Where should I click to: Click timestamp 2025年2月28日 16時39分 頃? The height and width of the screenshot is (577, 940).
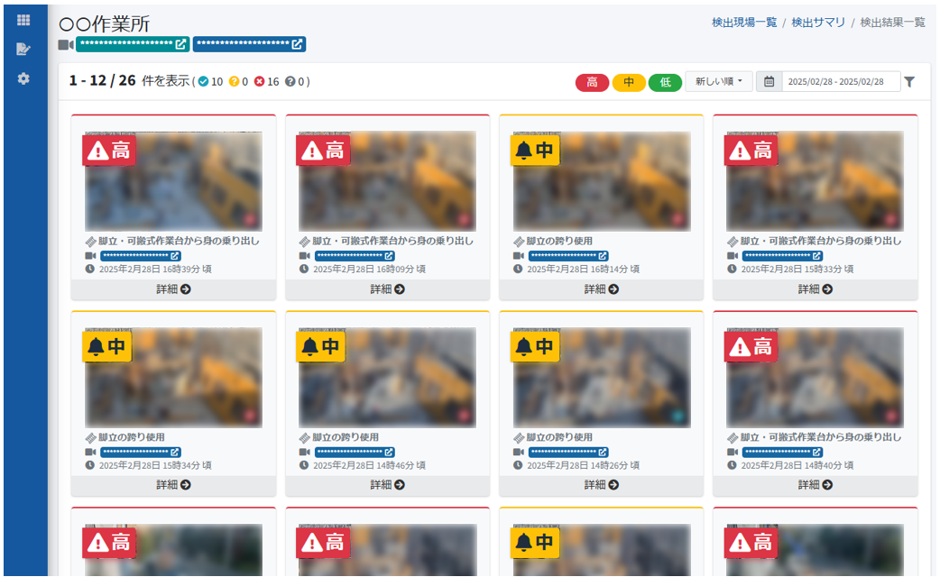[155, 270]
